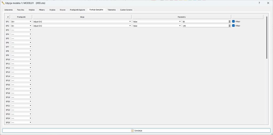Open SF1 switch dropdown showing SA↑

(x=21, y=21)
